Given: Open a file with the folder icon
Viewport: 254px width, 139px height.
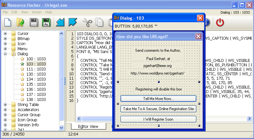Looking at the screenshot, I should (20, 22).
